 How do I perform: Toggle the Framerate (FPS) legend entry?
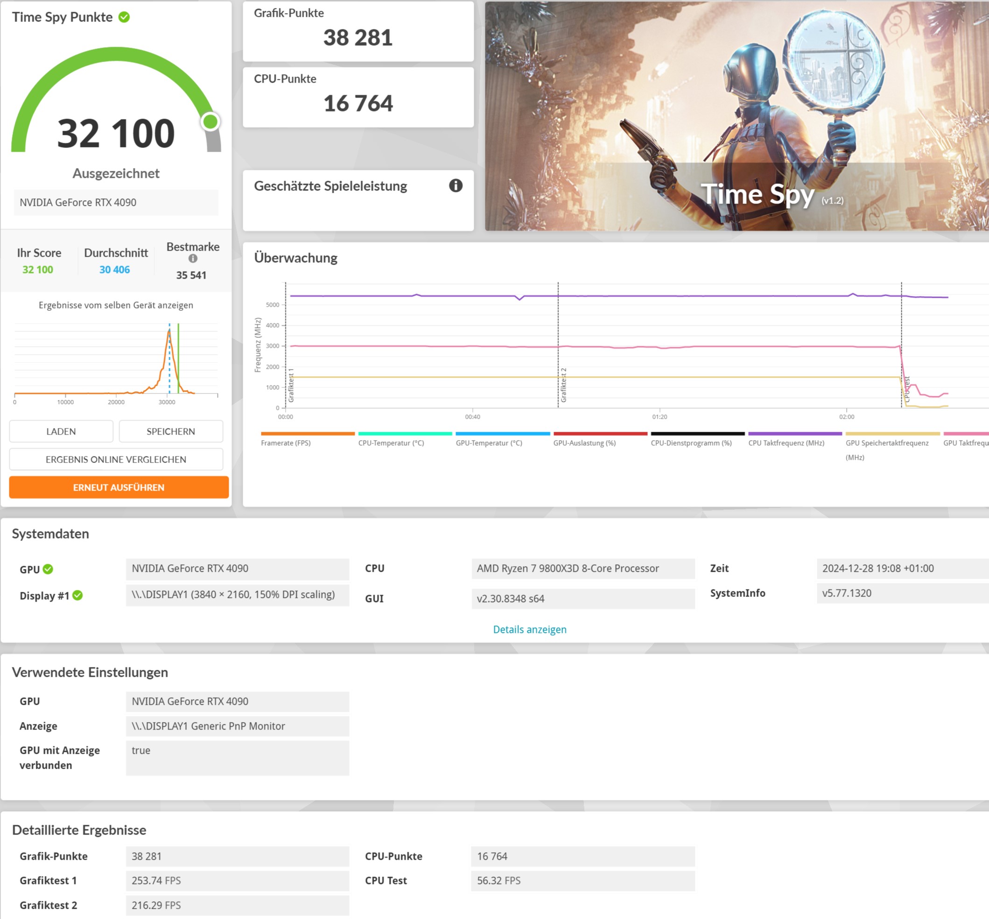click(286, 442)
